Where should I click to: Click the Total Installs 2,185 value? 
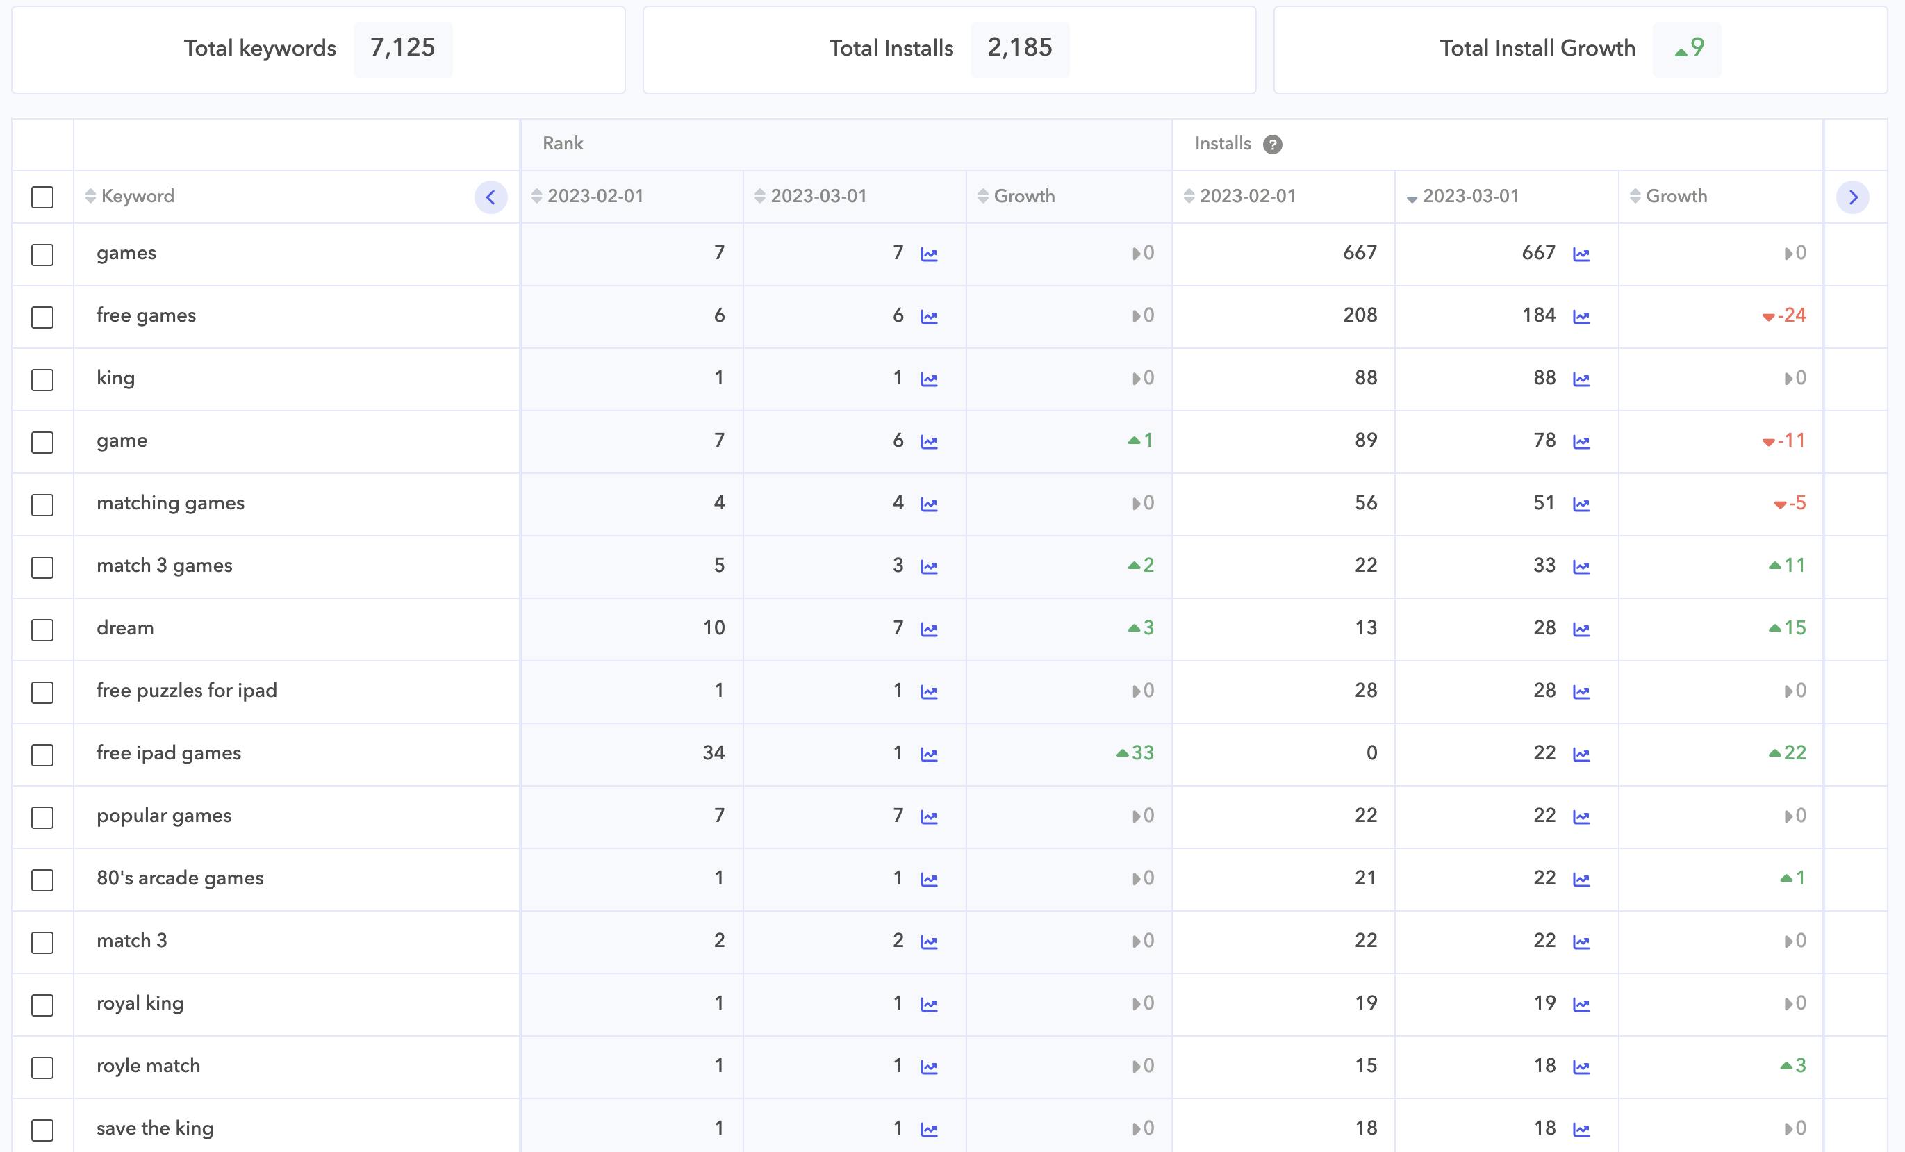coord(1019,48)
